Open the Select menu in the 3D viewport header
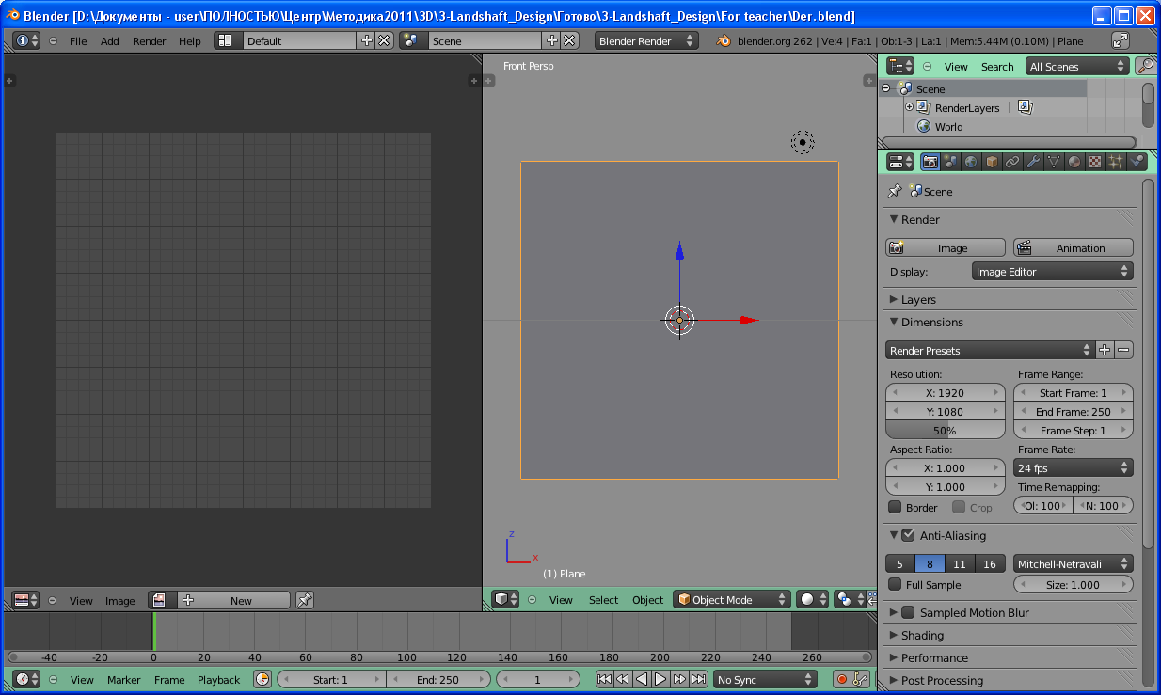 pos(604,600)
